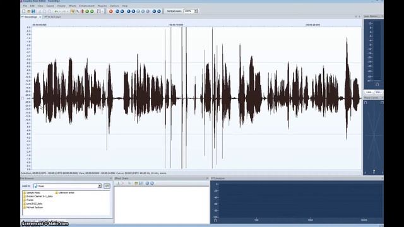Click the 00:00:10:000 timeline marker
This screenshot has width=404, height=227.
(176, 25)
